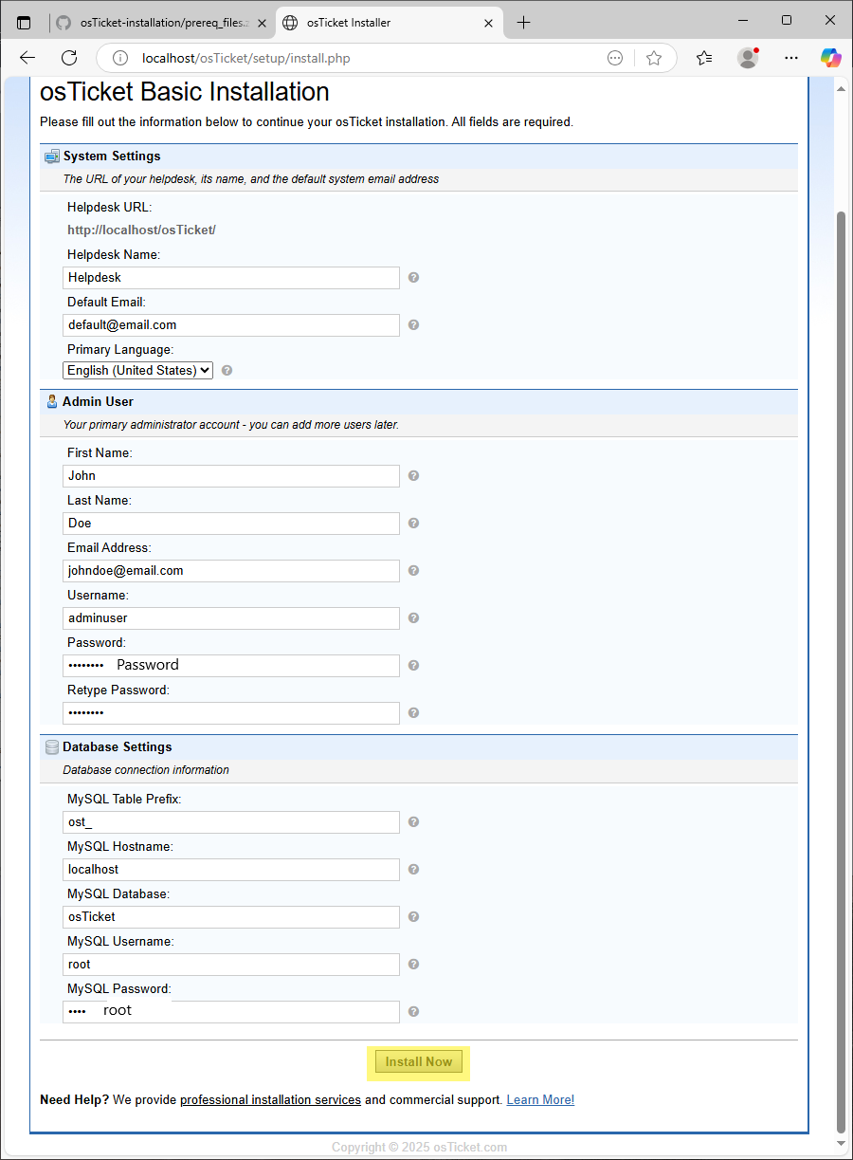Launch Copilot from browser toolbar
The height and width of the screenshot is (1160, 853).
click(831, 58)
